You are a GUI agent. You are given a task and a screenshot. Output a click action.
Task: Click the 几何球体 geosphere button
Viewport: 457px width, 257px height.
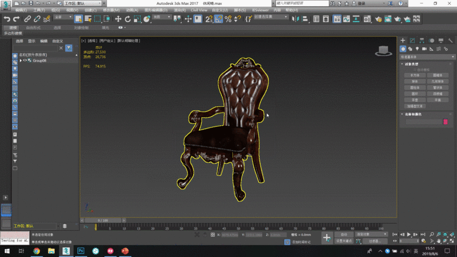(438, 81)
